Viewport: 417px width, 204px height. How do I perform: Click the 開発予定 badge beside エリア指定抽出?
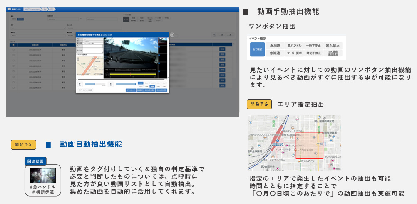click(x=259, y=104)
